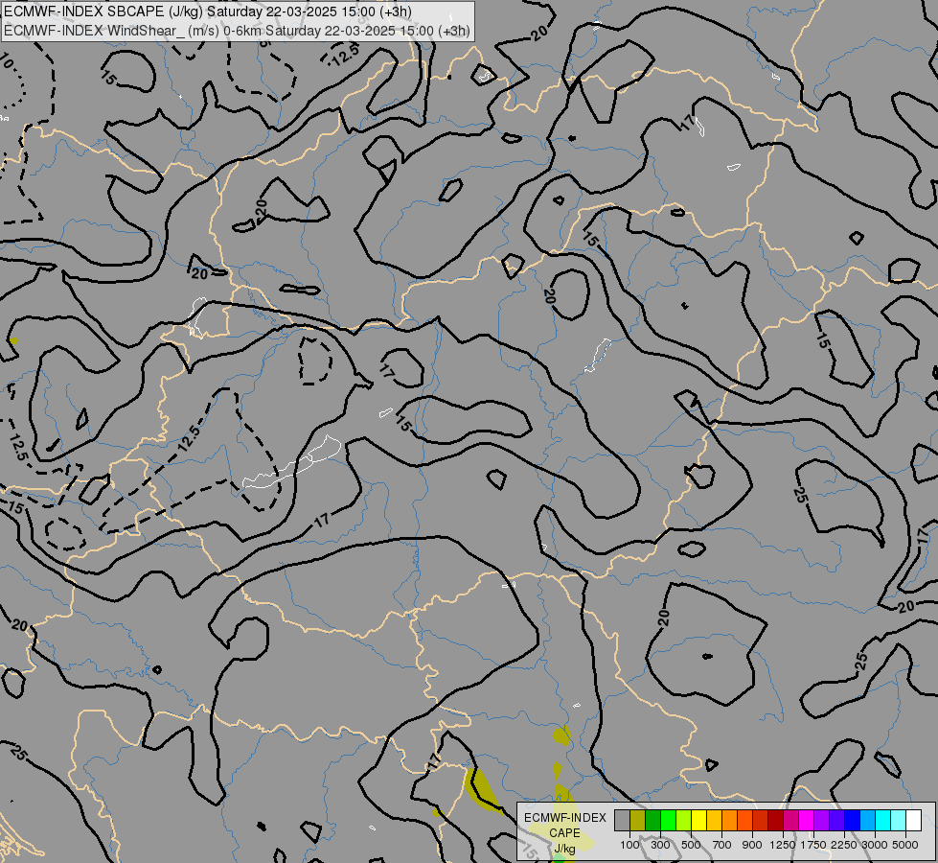
Task: Click the 300 value on the legend scale
Action: tap(660, 845)
